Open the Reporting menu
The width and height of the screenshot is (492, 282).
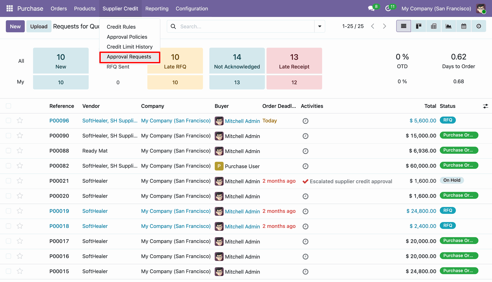coord(157,8)
